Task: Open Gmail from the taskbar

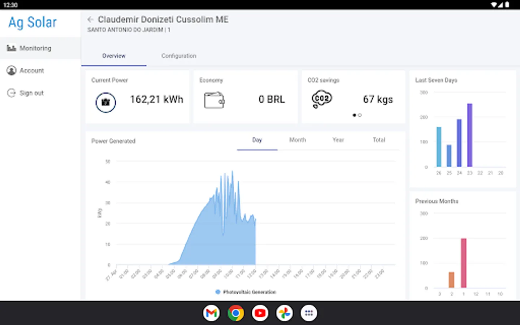Action: coord(211,313)
